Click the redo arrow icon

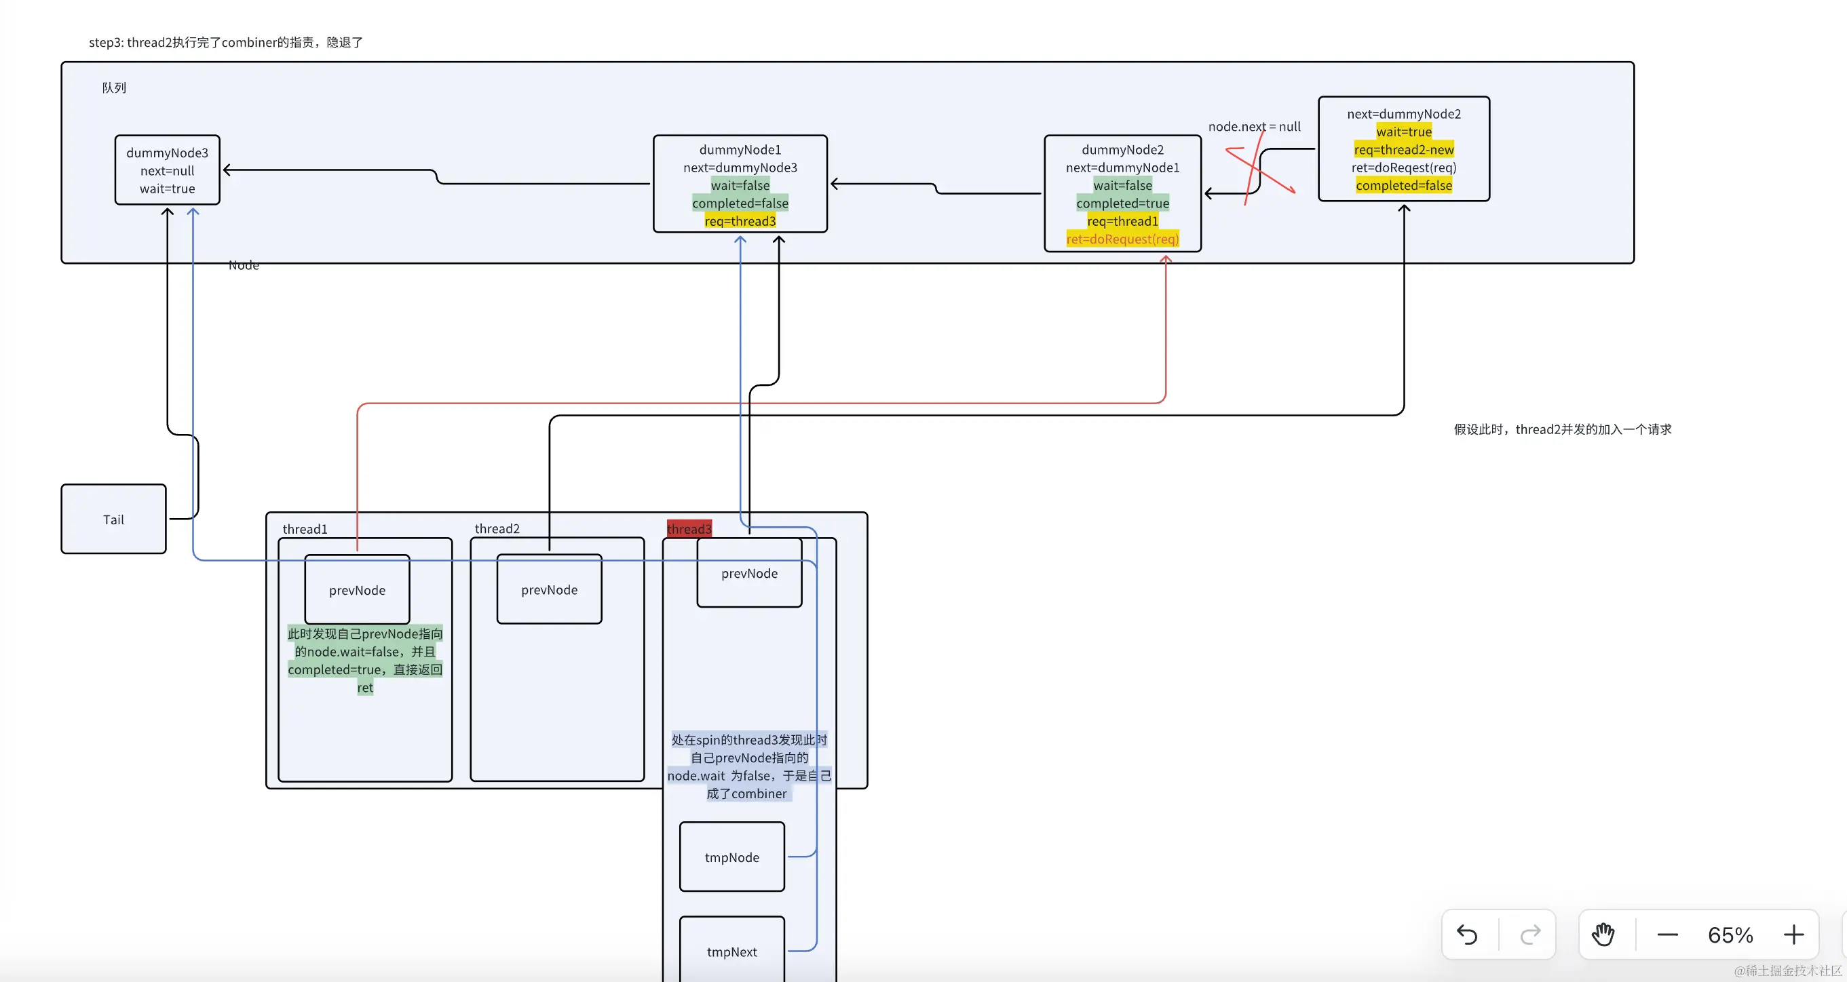1530,935
